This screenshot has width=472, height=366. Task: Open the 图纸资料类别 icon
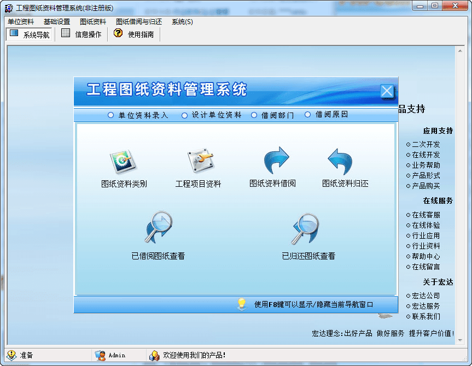tap(123, 162)
